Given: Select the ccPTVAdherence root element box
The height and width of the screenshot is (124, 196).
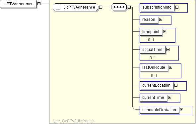Looking at the screenshot, I should (x=18, y=4).
